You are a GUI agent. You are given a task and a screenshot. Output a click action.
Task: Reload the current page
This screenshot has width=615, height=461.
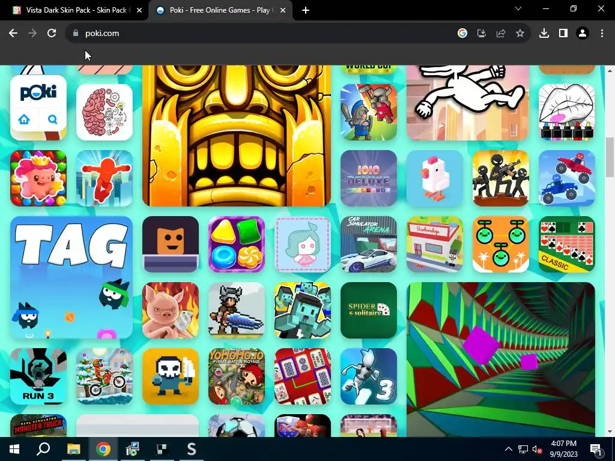pos(52,34)
